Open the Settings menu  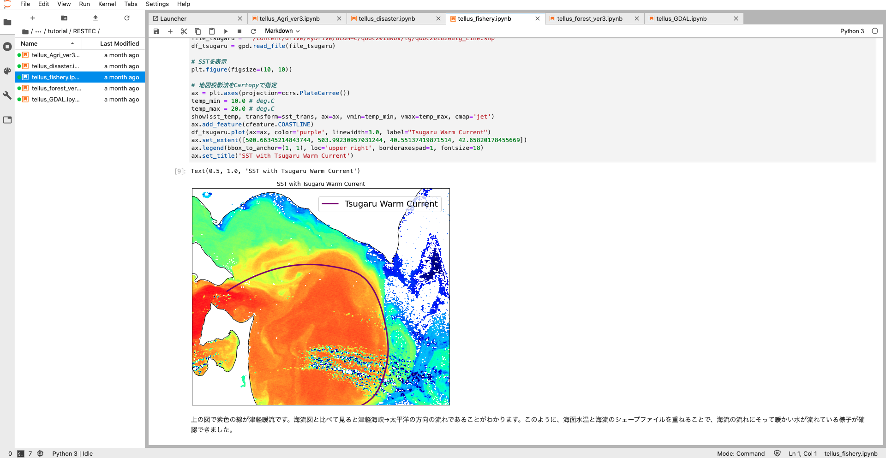pyautogui.click(x=157, y=4)
